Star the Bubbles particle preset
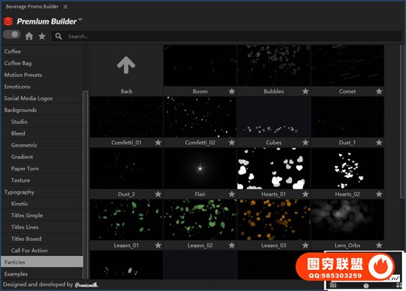The width and height of the screenshot is (406, 291). [x=305, y=91]
